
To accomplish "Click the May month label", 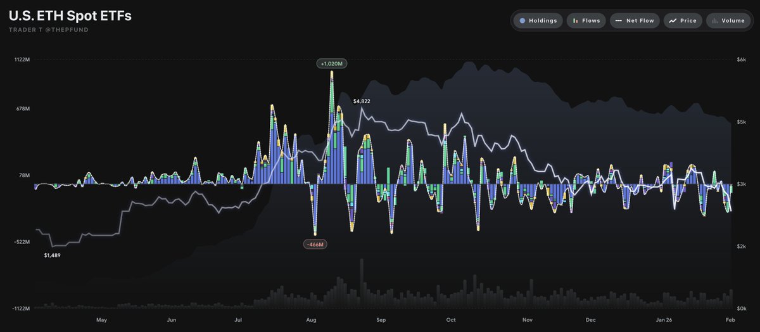I will [101, 321].
